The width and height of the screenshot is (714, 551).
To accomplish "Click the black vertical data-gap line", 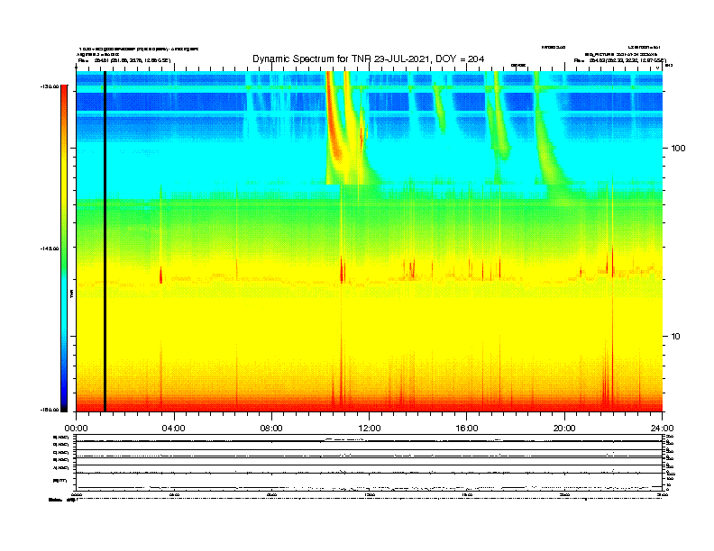I will click(105, 241).
